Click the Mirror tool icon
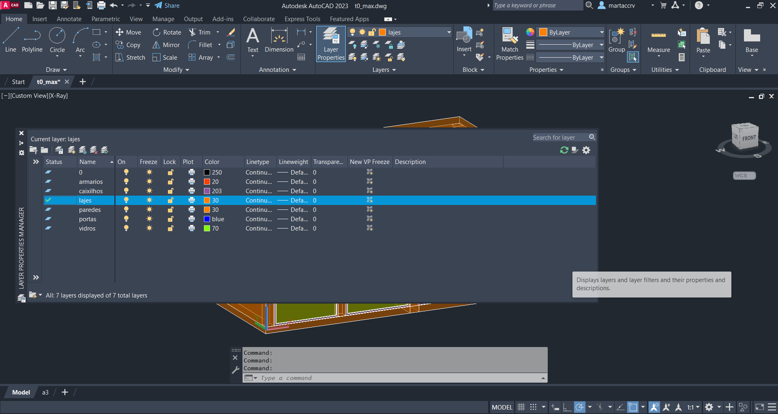Screen dimensions: 778x414 [x=156, y=45]
